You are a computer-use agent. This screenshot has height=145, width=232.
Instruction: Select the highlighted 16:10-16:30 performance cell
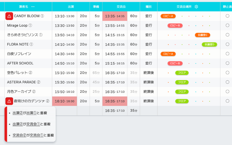click(x=64, y=101)
